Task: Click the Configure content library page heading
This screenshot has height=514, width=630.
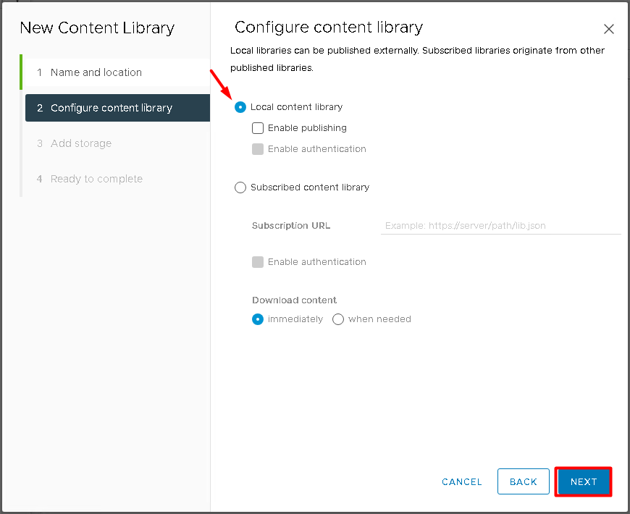Action: point(329,28)
